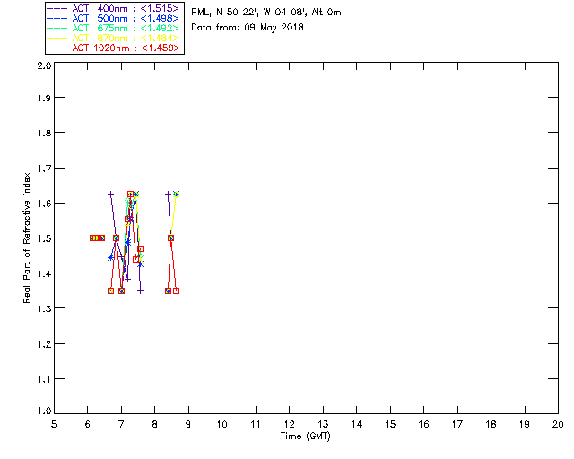The image size is (574, 459).
Task: Click the blue asterisk marker near 6.7 at 1.44
Action: point(110,257)
